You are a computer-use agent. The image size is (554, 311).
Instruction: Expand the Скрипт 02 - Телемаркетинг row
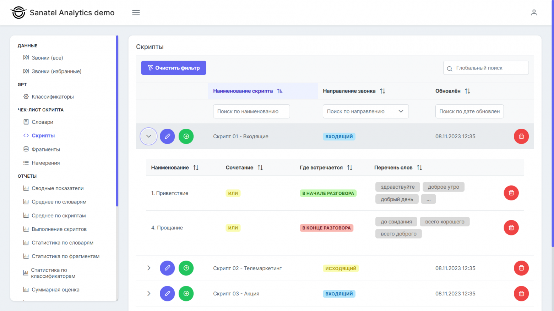(149, 268)
